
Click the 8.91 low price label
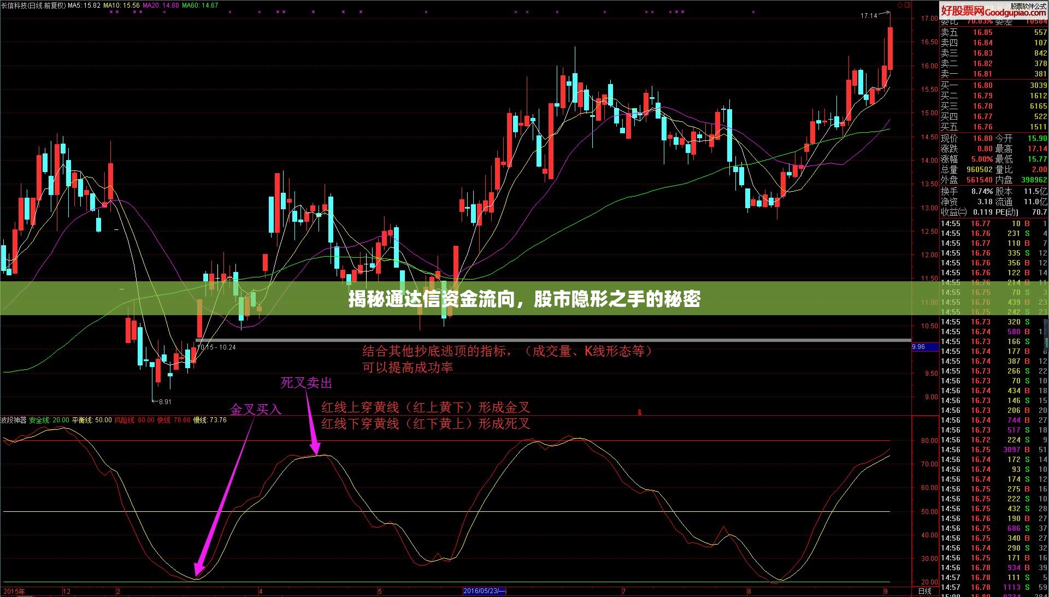165,402
